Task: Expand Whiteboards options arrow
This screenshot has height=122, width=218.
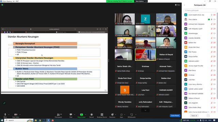Action: tap(136, 115)
